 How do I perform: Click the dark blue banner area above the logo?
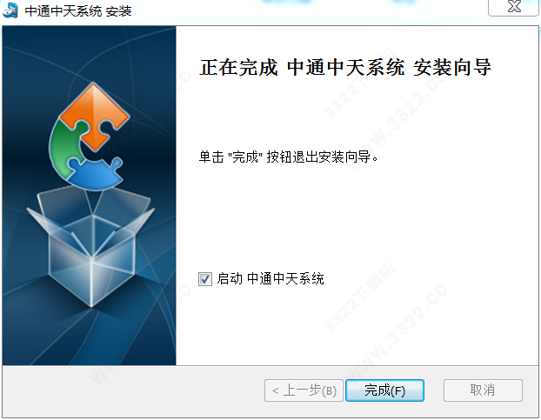click(90, 51)
